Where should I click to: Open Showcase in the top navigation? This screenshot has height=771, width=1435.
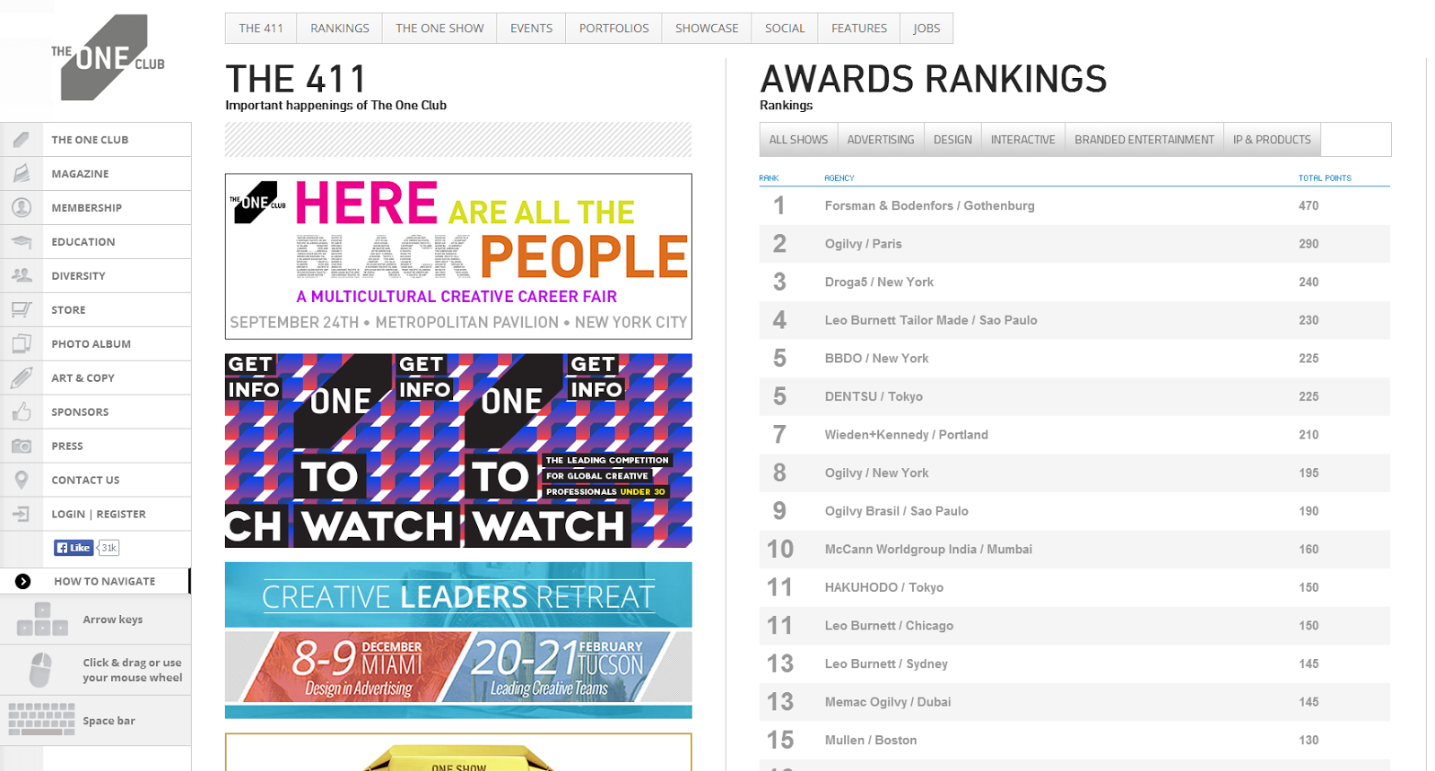707,29
